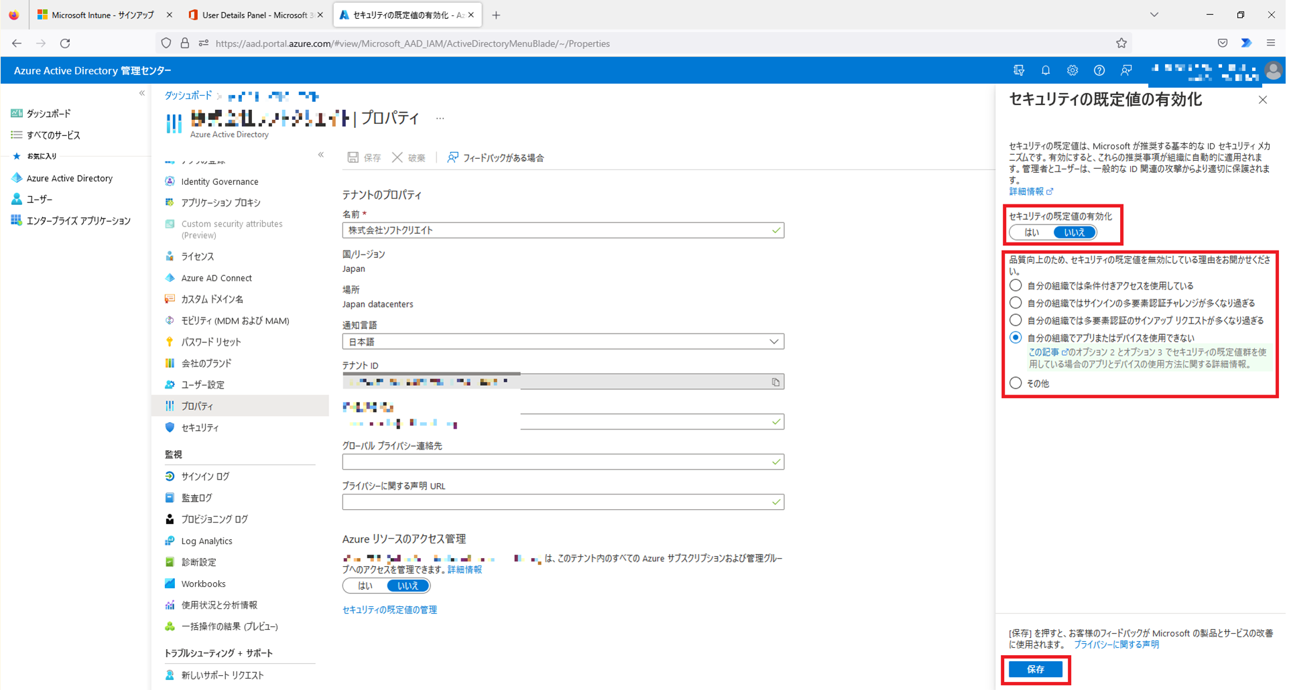Image resolution: width=1289 pixels, height=690 pixels.
Task: Open a new browser tab
Action: [496, 15]
